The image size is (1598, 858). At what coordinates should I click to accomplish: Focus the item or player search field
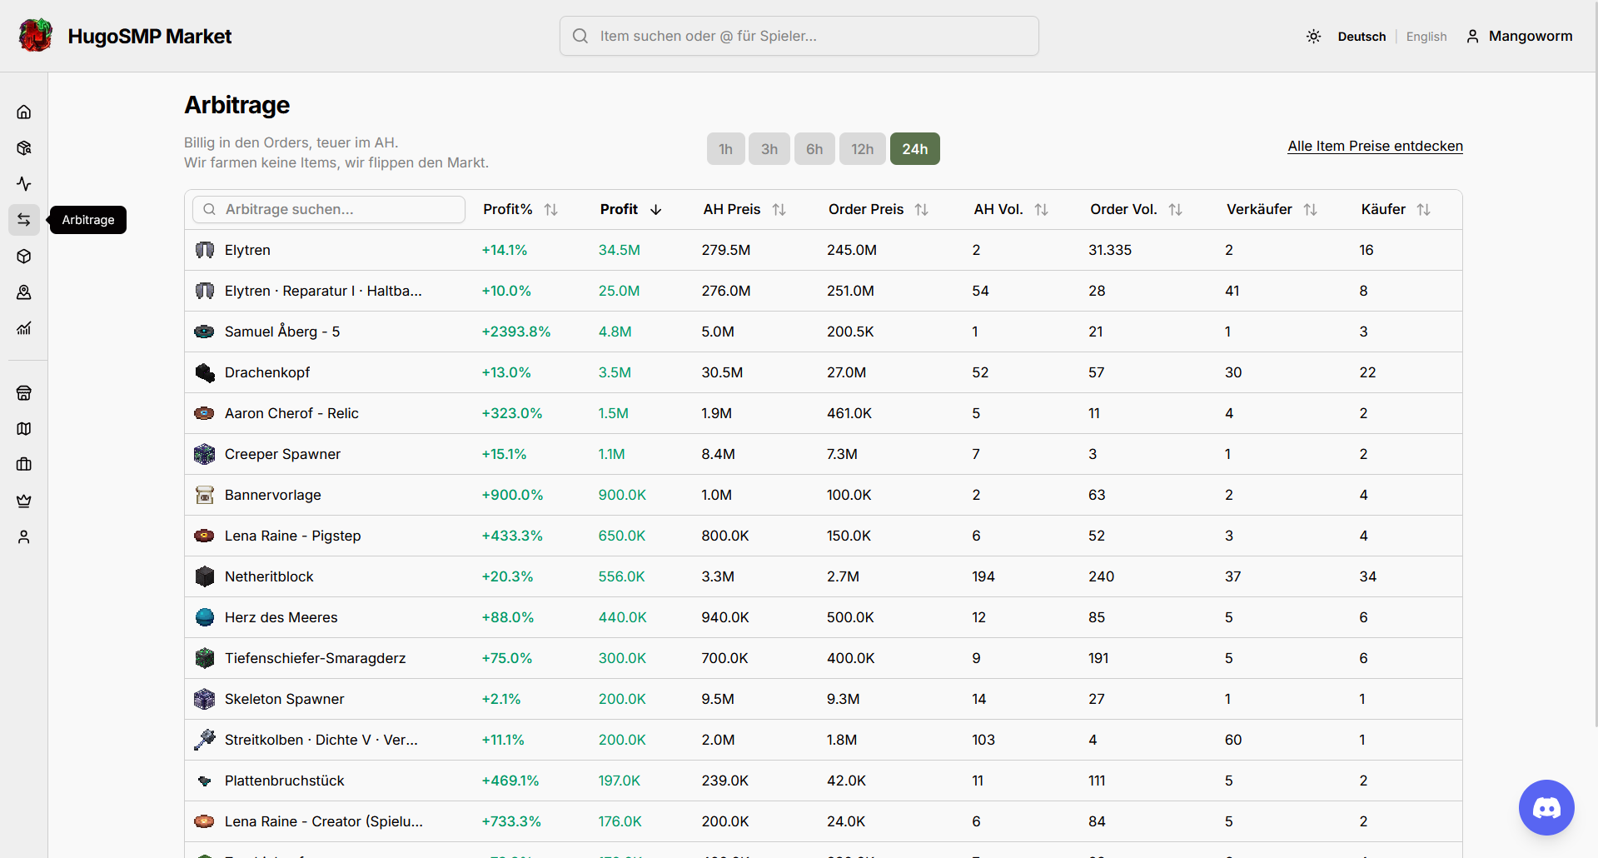[799, 36]
